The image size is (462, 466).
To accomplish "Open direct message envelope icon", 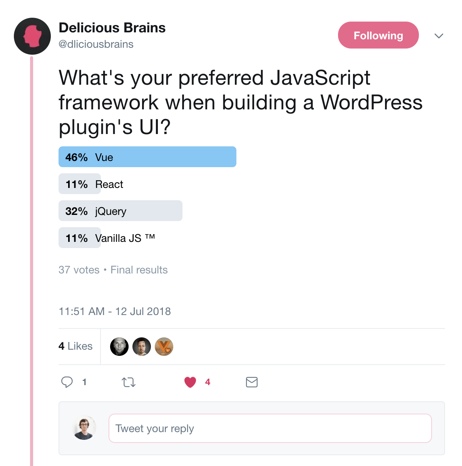I will 252,382.
